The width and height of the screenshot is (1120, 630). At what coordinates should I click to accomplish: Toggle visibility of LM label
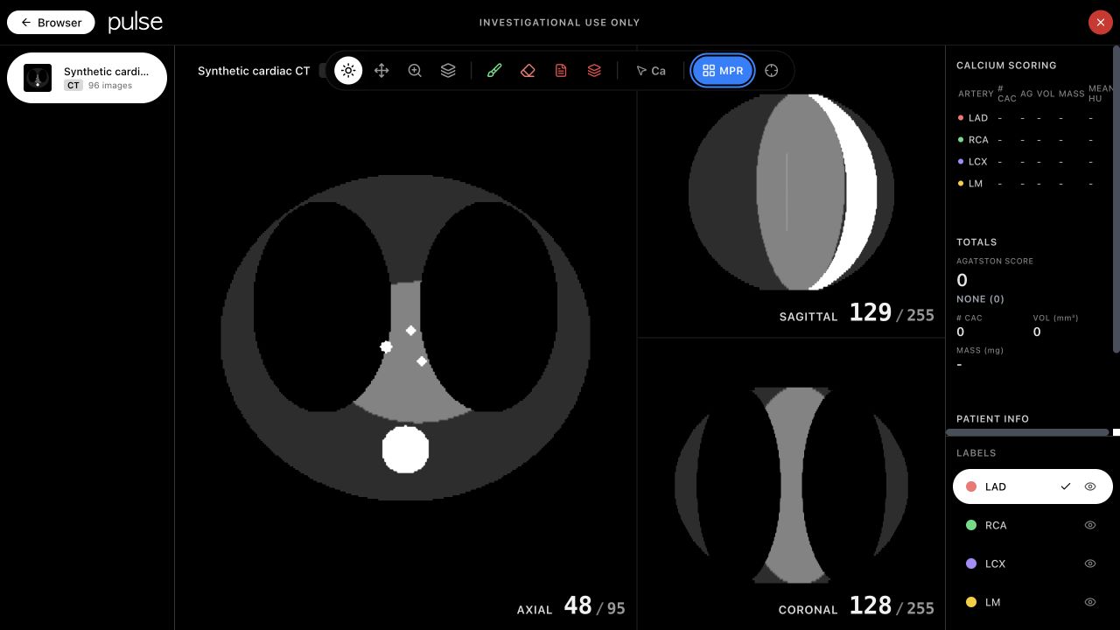[1090, 602]
